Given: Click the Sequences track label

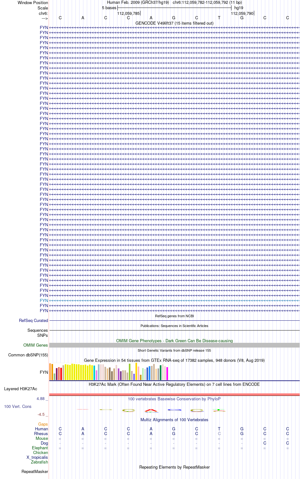Looking at the screenshot, I should click(38, 330).
